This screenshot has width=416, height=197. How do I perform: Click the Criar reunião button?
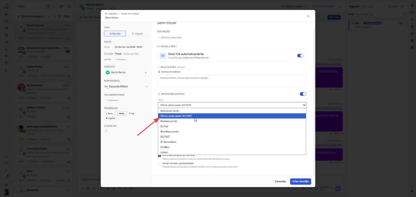(301, 181)
